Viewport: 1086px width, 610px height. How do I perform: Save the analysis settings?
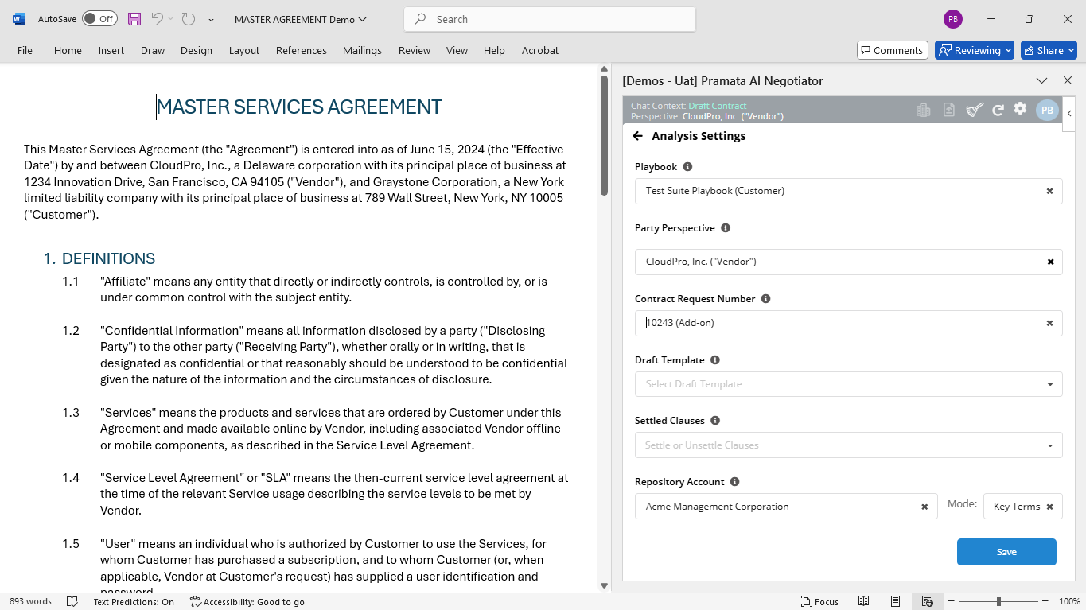(x=1006, y=552)
